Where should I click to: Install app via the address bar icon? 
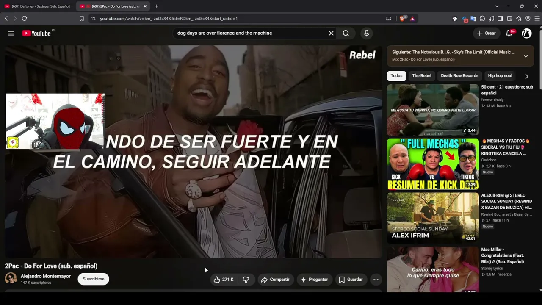click(x=389, y=19)
